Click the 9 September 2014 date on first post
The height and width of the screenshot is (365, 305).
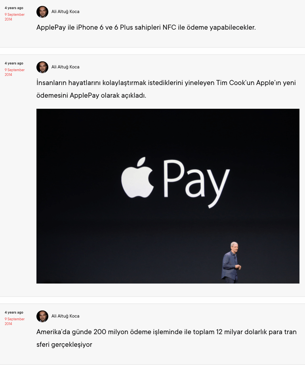14,17
